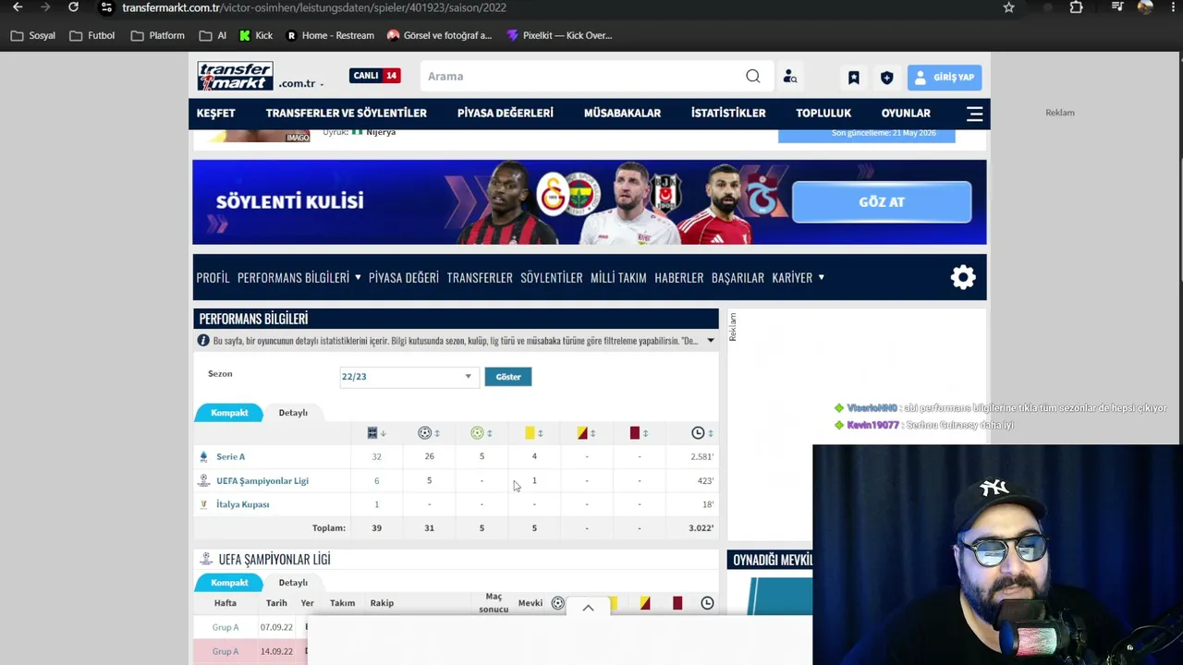Expand the performance info description text
1183x665 pixels.
click(711, 341)
